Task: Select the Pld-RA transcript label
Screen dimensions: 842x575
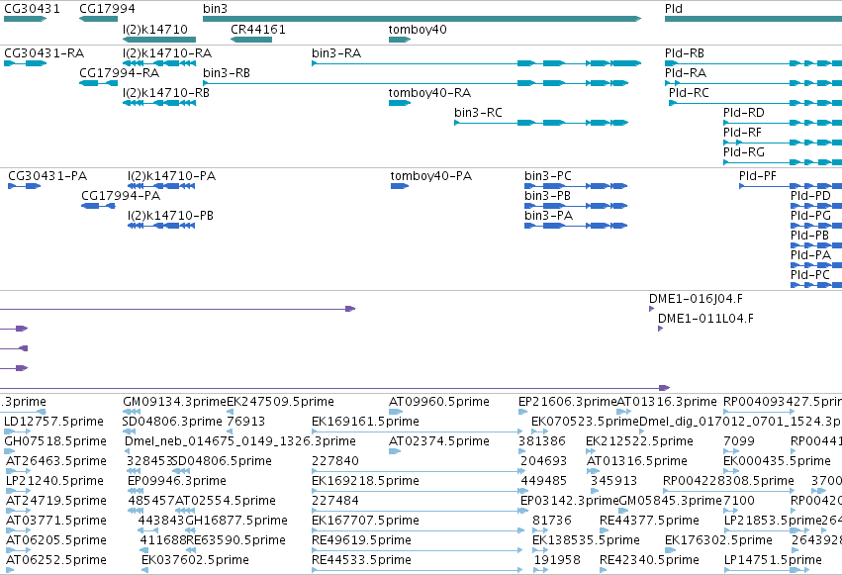Action: 686,73
